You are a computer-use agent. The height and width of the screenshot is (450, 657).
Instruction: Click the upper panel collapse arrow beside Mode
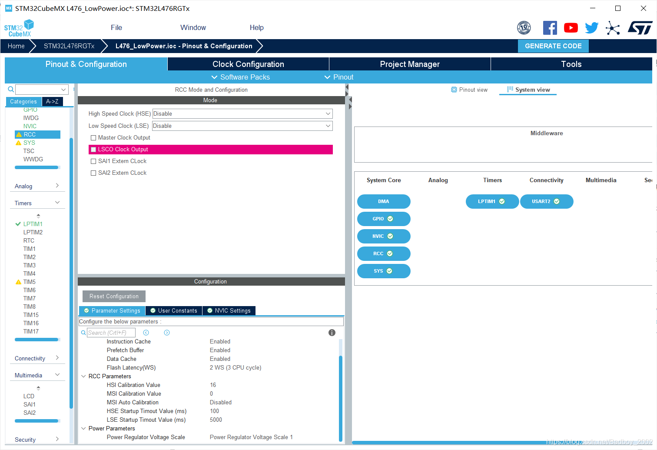pos(347,90)
